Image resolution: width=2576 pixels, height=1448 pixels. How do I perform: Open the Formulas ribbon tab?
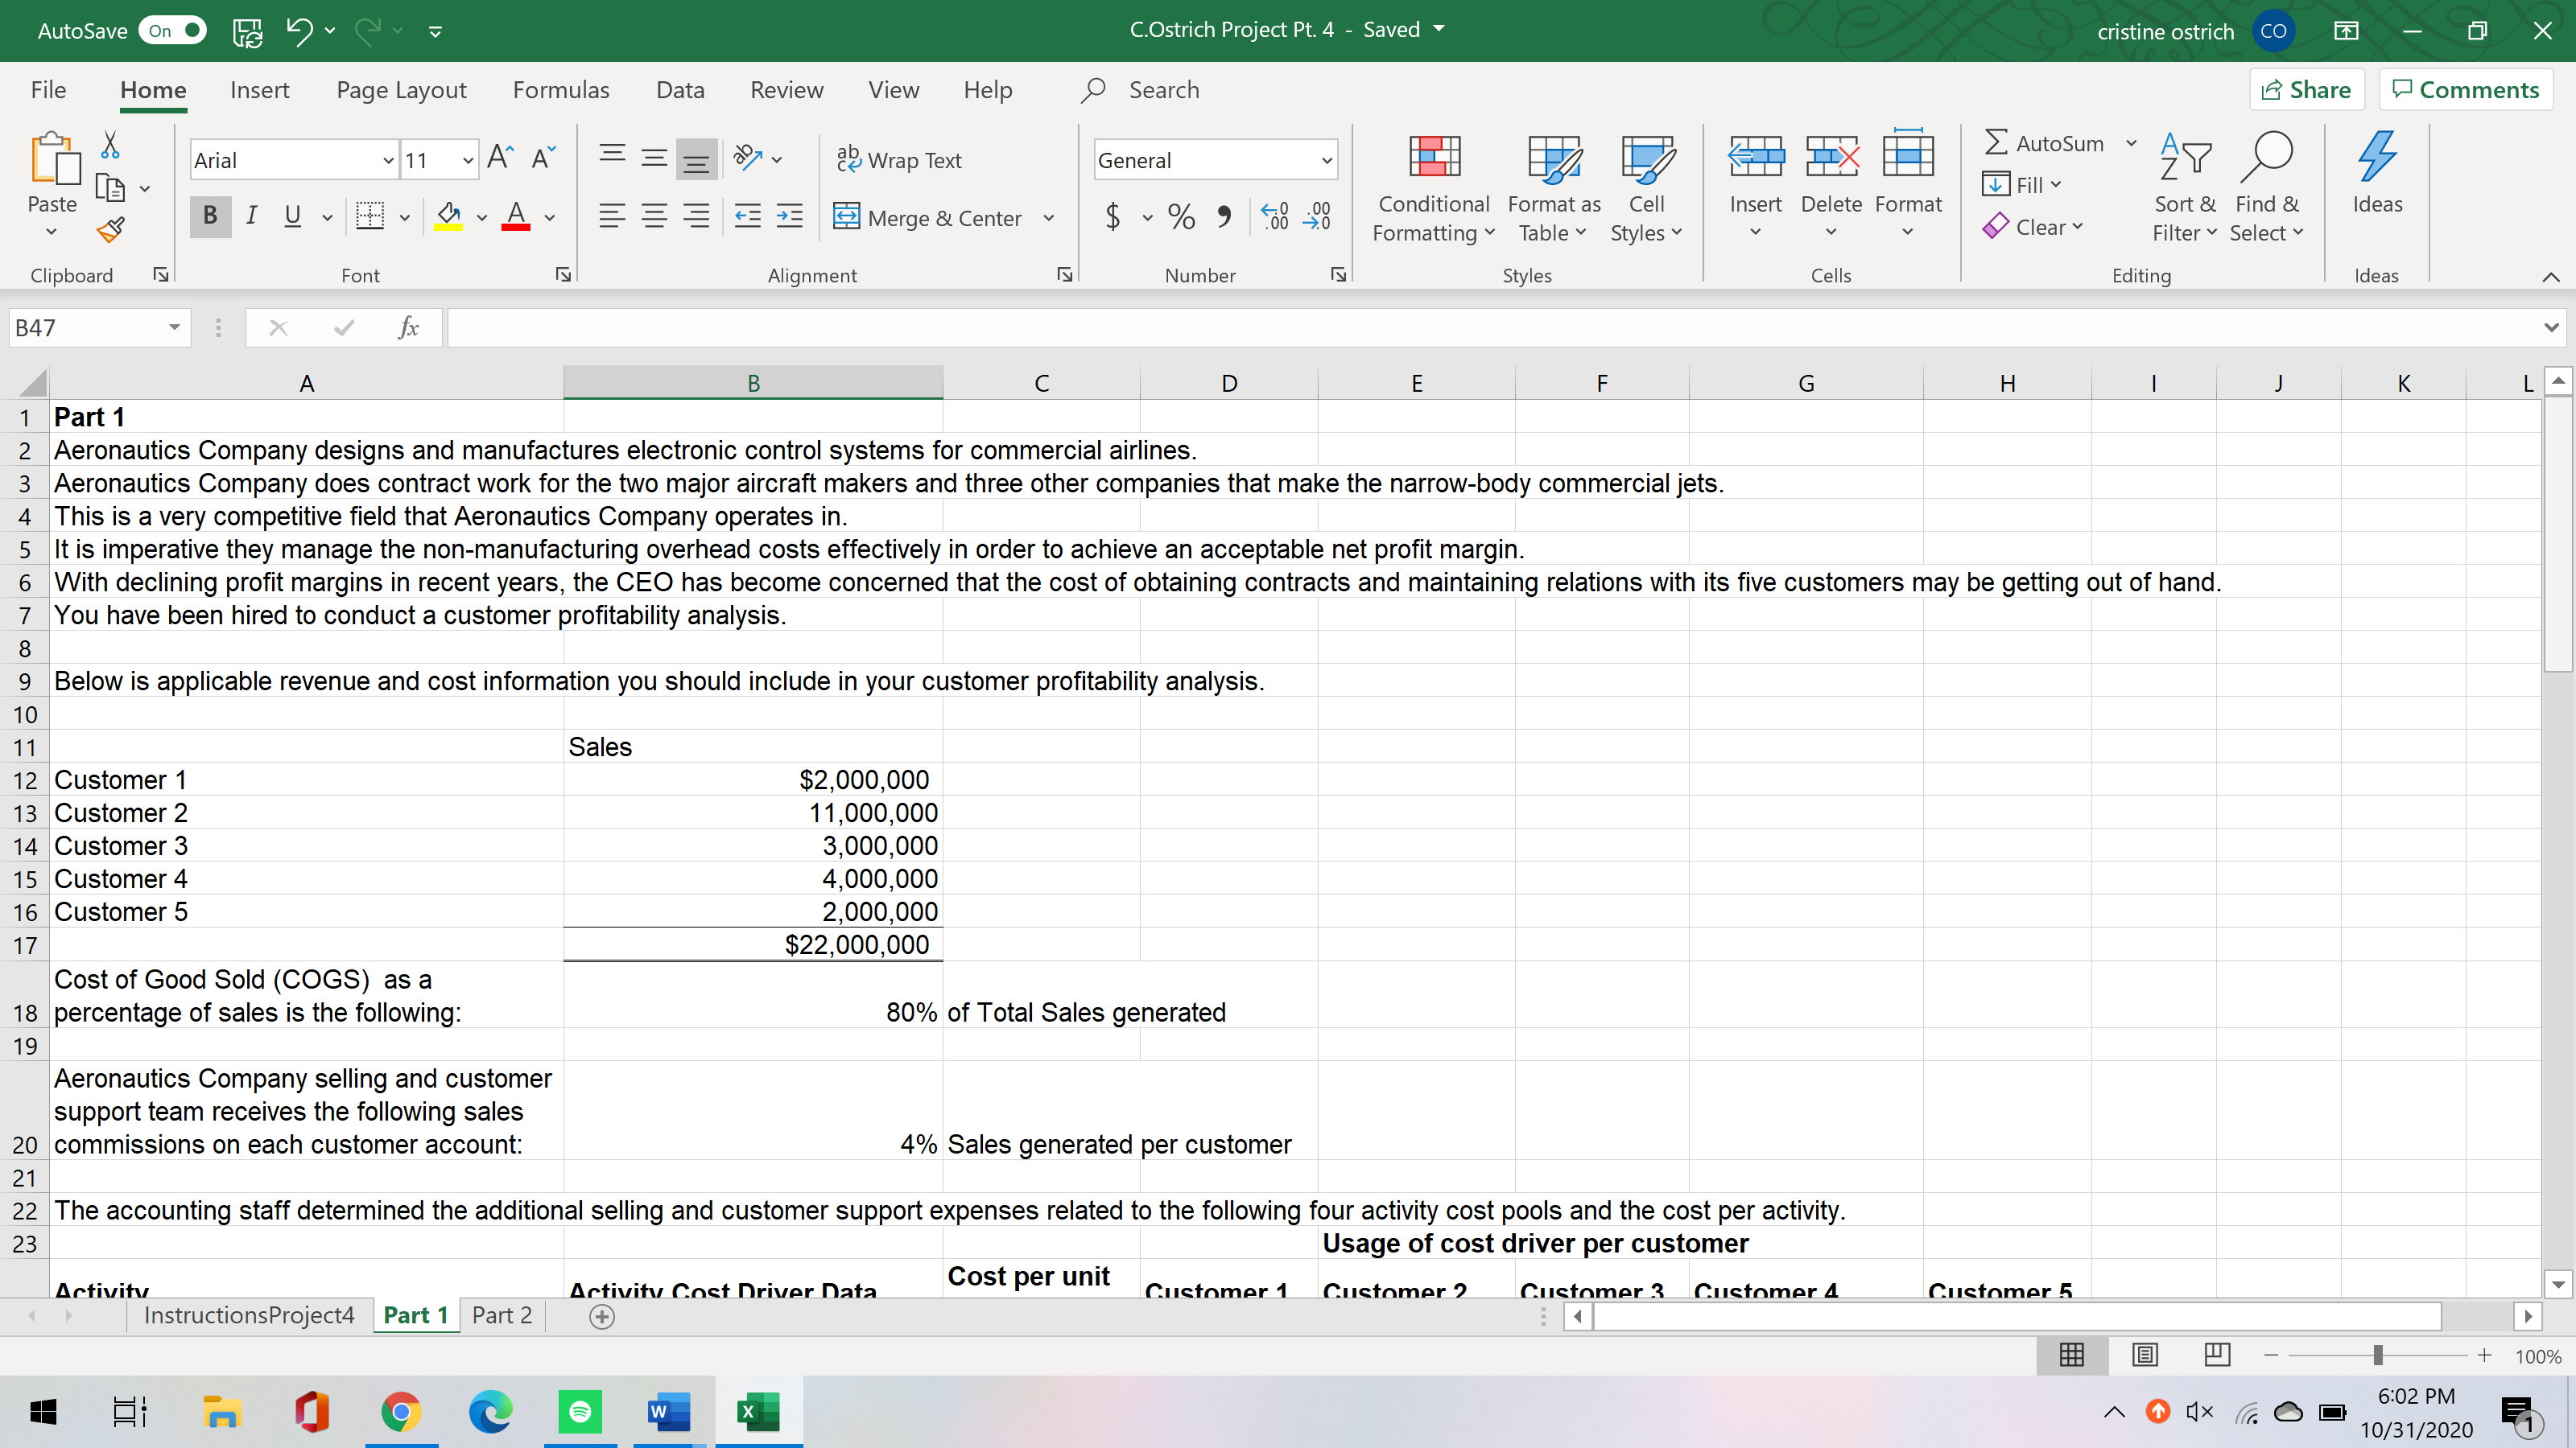tap(560, 90)
